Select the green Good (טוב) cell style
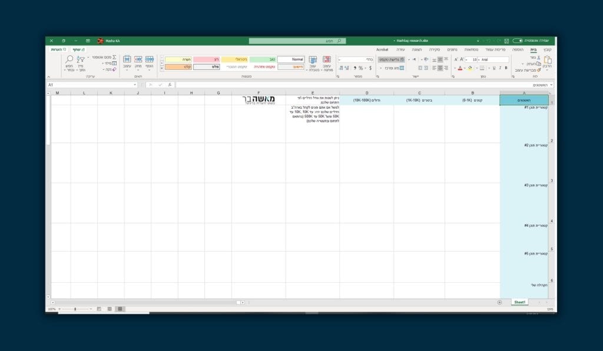Image resolution: width=603 pixels, height=351 pixels. point(263,59)
